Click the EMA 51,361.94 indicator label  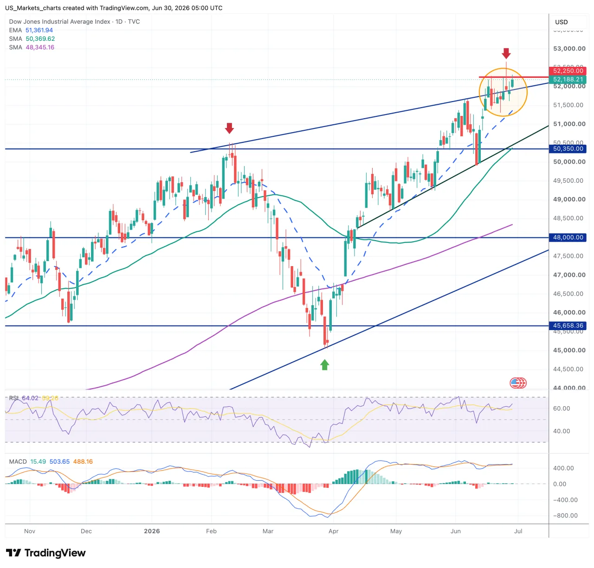pos(31,30)
